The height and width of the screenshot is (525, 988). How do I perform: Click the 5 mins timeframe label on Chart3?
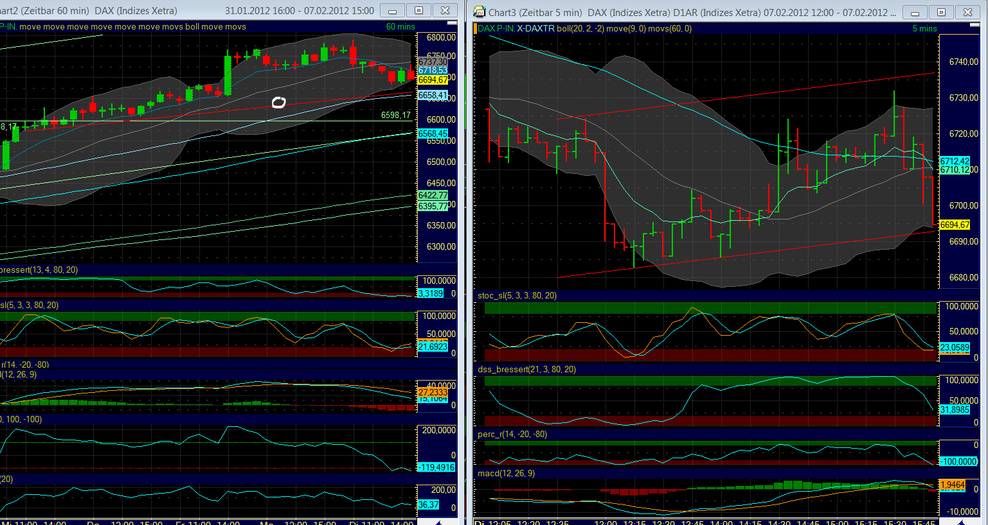coord(924,28)
